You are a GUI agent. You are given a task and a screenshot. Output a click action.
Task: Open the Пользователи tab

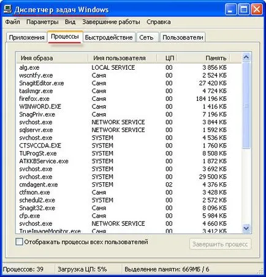pos(183,37)
